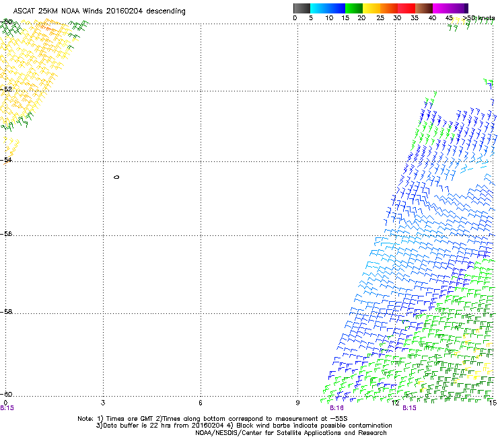Click the dark purple 45-50 knots segment
This screenshot has width=498, height=437.
tap(459, 8)
